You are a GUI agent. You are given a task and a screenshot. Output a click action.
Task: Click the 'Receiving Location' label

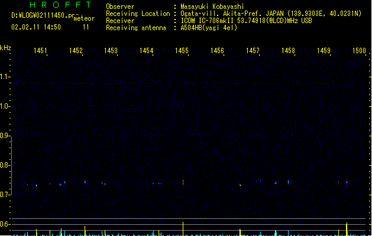pos(138,14)
